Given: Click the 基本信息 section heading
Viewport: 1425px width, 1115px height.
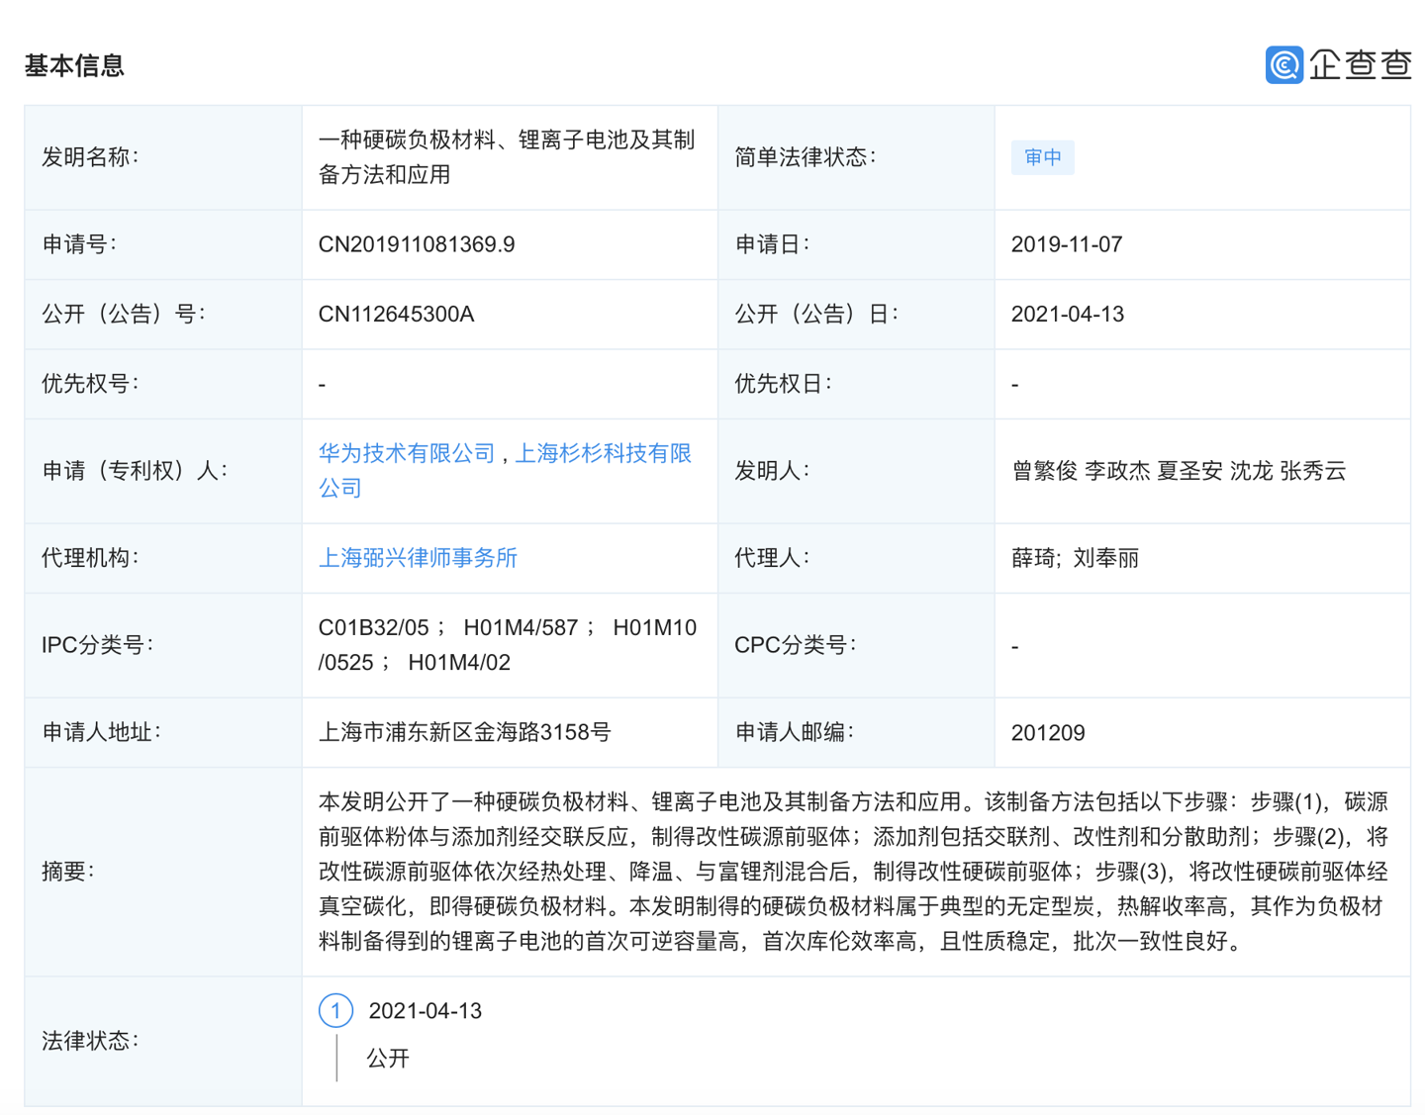Looking at the screenshot, I should [x=73, y=66].
